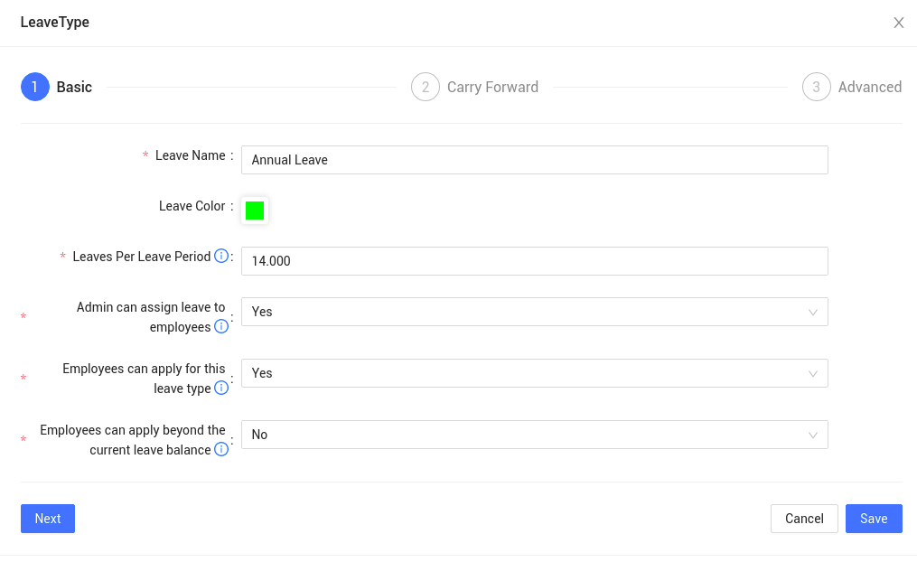Screen dimensions: 917x562
Task: Click the step 3 circle icon
Action: coord(816,87)
